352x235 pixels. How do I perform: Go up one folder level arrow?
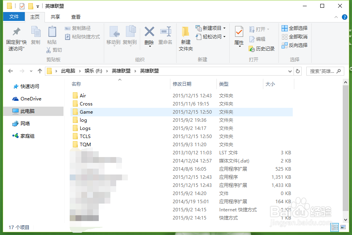(40, 71)
